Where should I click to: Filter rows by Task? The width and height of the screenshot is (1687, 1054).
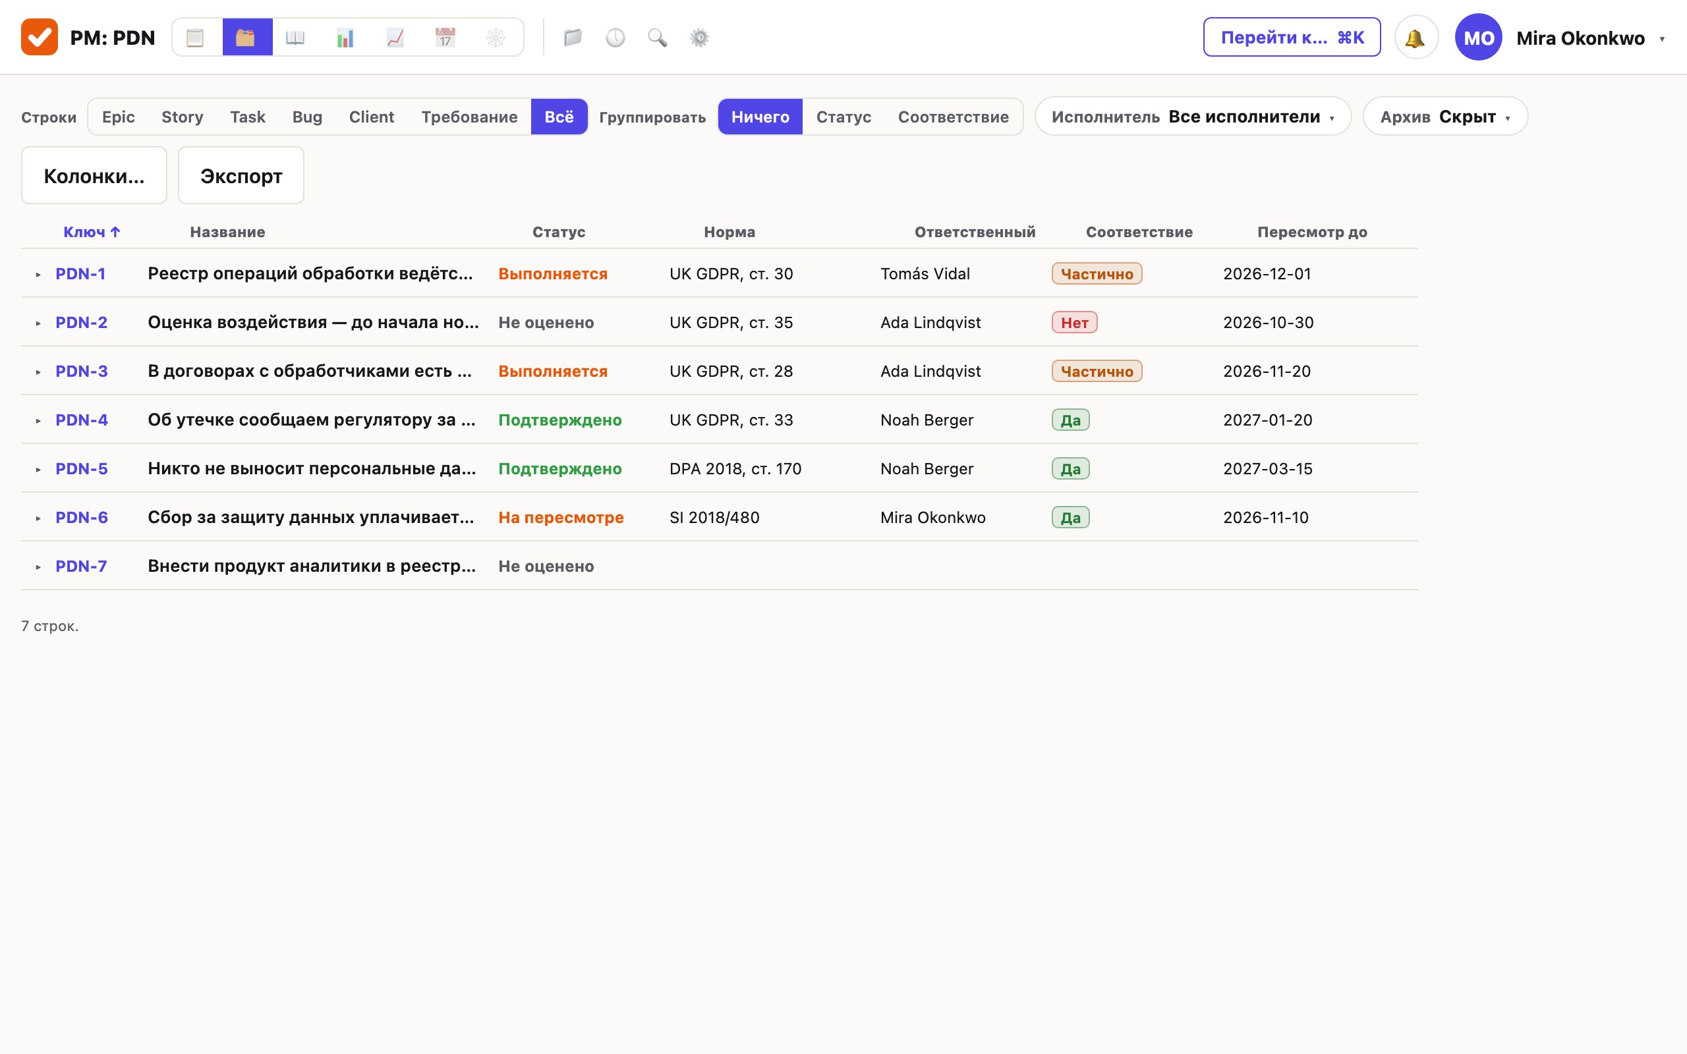[248, 117]
